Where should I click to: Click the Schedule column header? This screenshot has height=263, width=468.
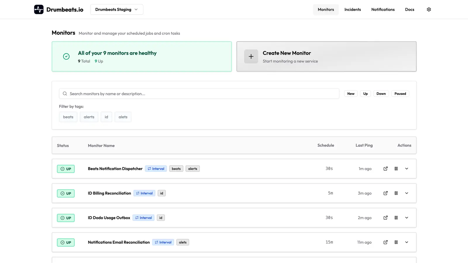coord(326,145)
